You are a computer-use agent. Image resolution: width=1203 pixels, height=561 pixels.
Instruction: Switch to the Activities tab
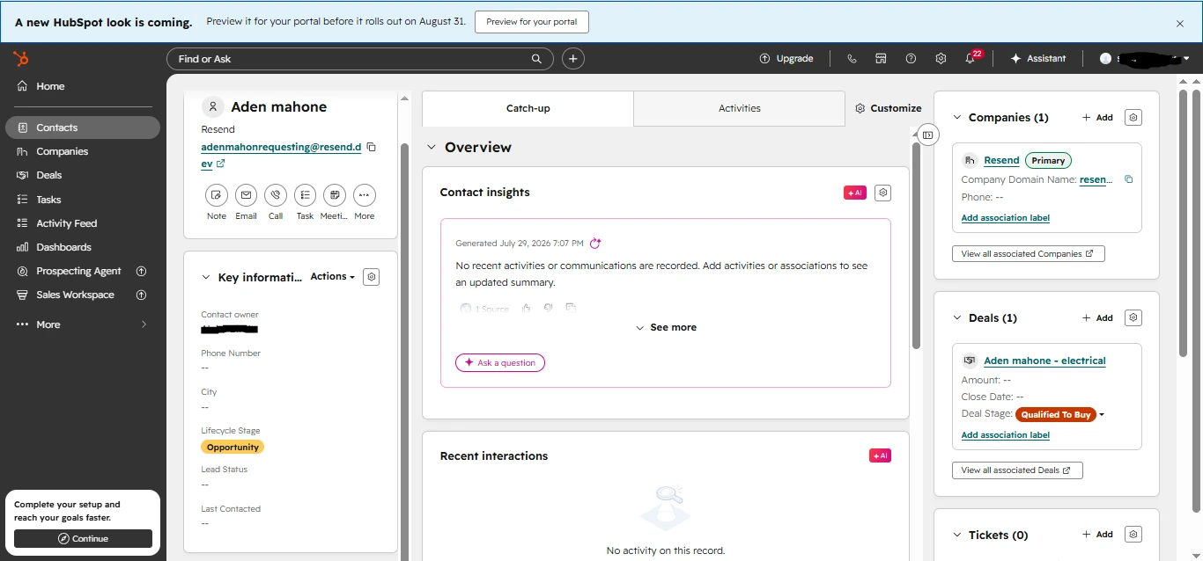coord(740,108)
